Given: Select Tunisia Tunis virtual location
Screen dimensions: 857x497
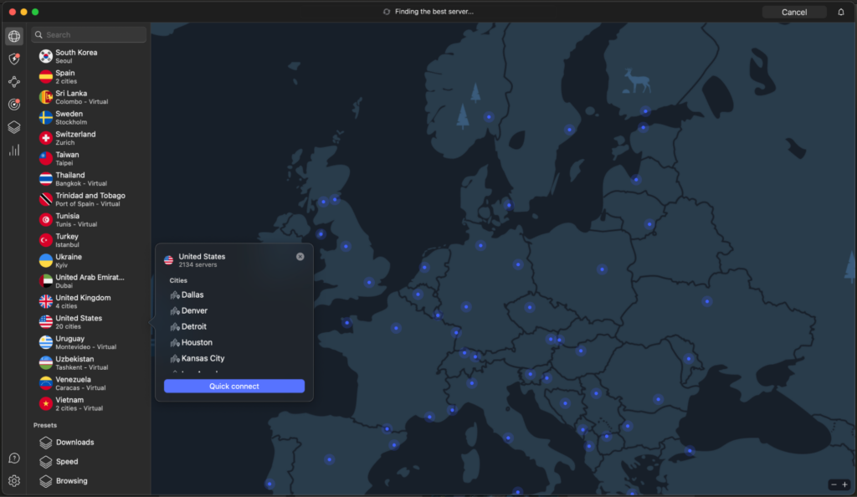Looking at the screenshot, I should click(x=90, y=220).
